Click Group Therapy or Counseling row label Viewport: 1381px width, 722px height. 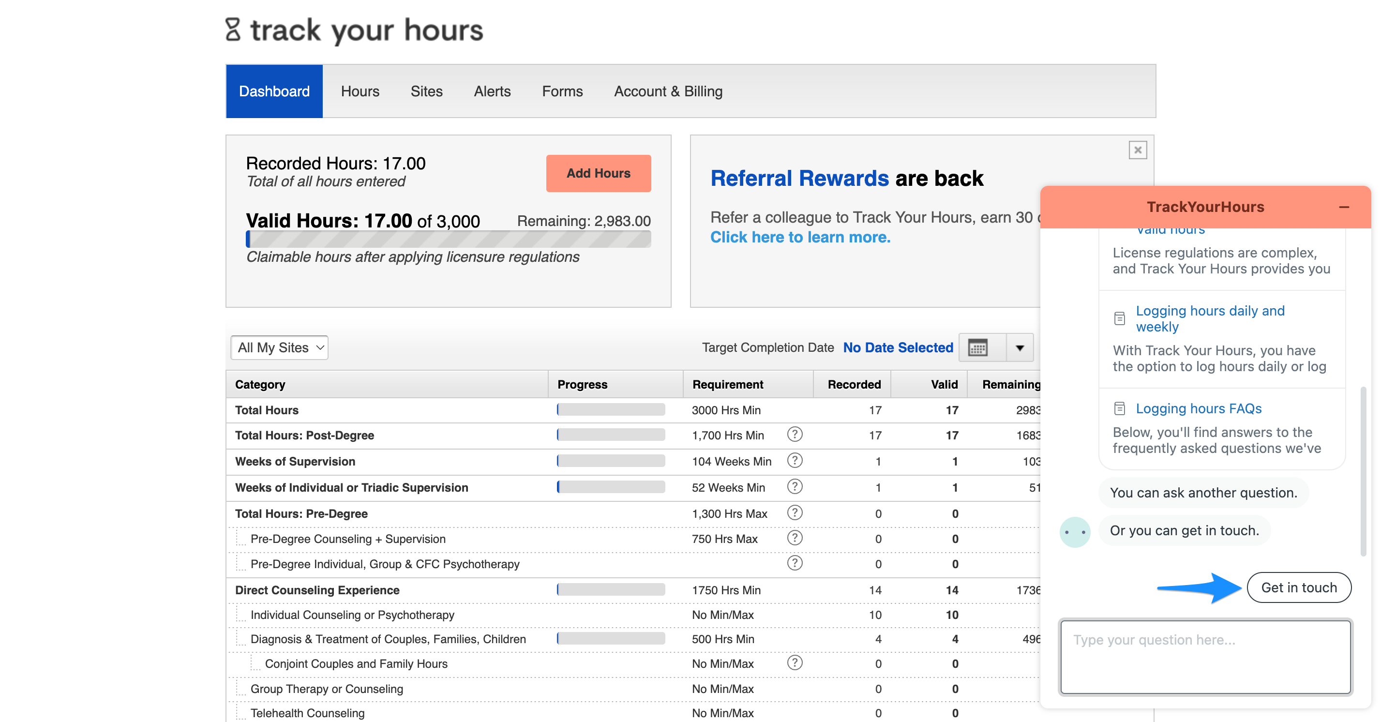(327, 689)
